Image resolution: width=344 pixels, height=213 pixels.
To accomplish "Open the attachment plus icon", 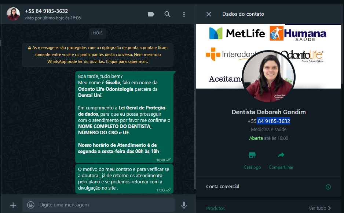I will [x=13, y=205].
